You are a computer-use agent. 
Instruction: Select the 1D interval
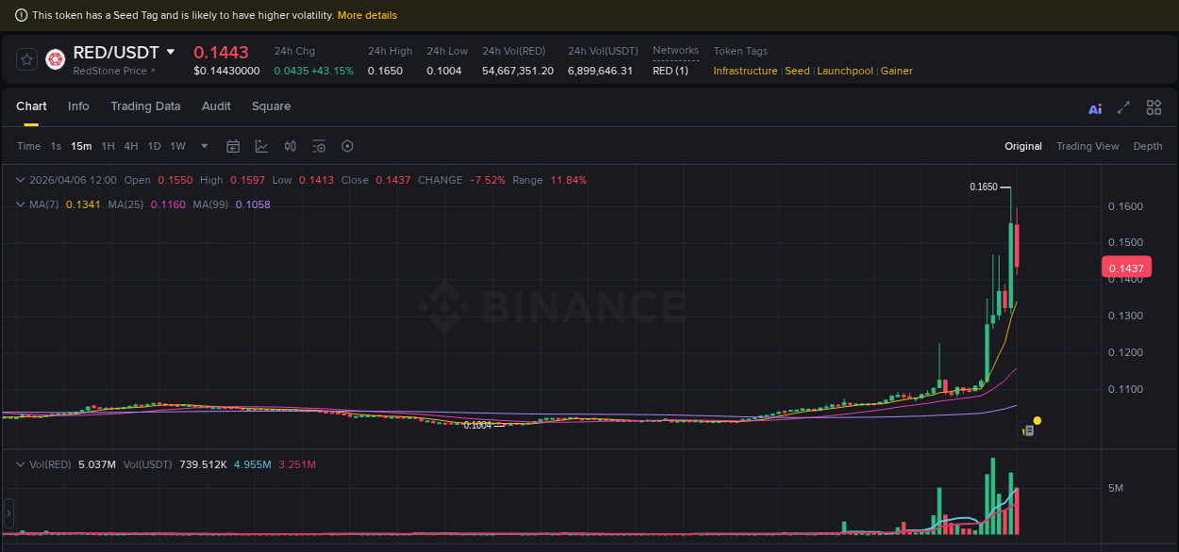pos(155,146)
